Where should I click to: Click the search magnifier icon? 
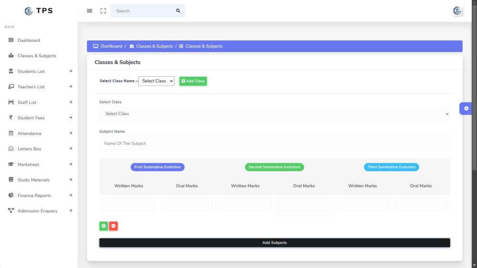(178, 11)
